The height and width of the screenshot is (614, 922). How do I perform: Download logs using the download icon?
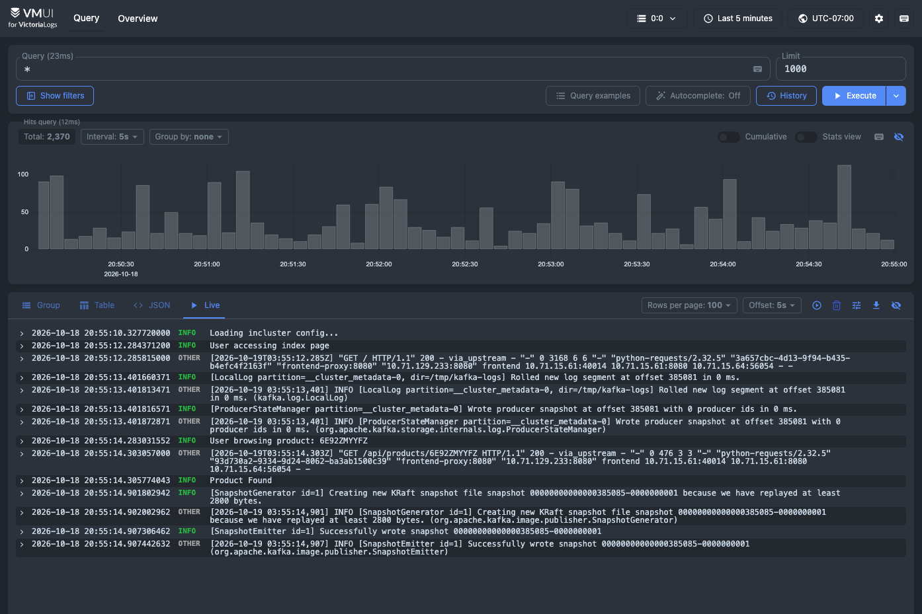[876, 305]
